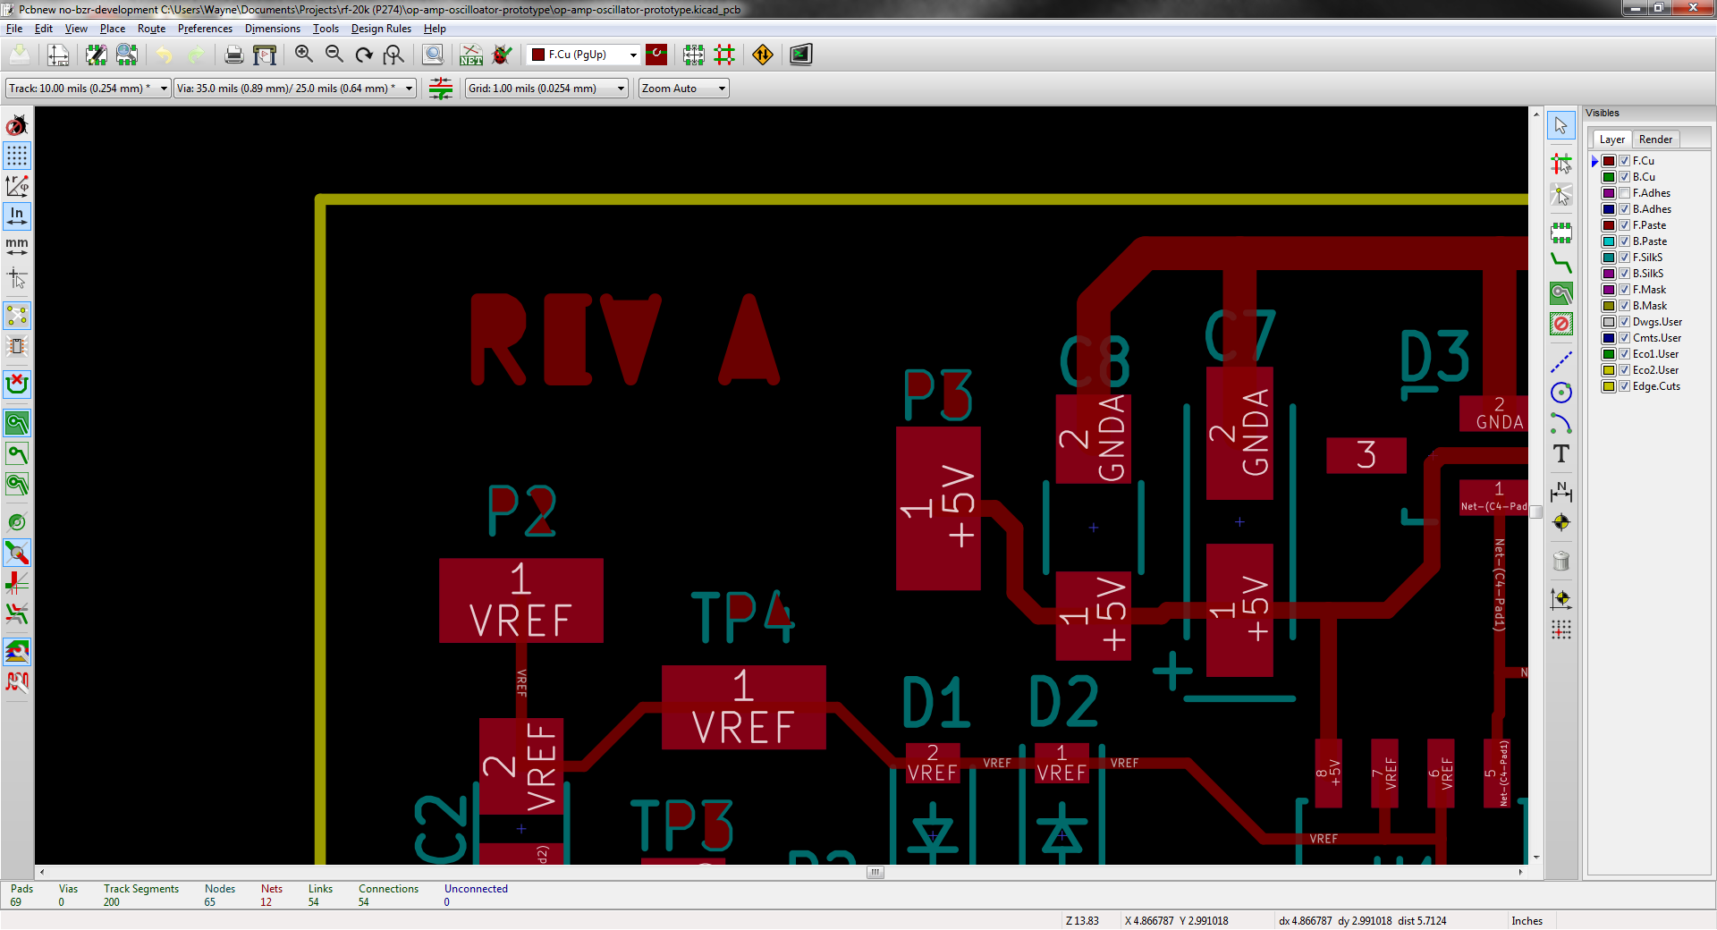Image resolution: width=1717 pixels, height=930 pixels.
Task: Switch to the Render tab
Action: 1655,139
